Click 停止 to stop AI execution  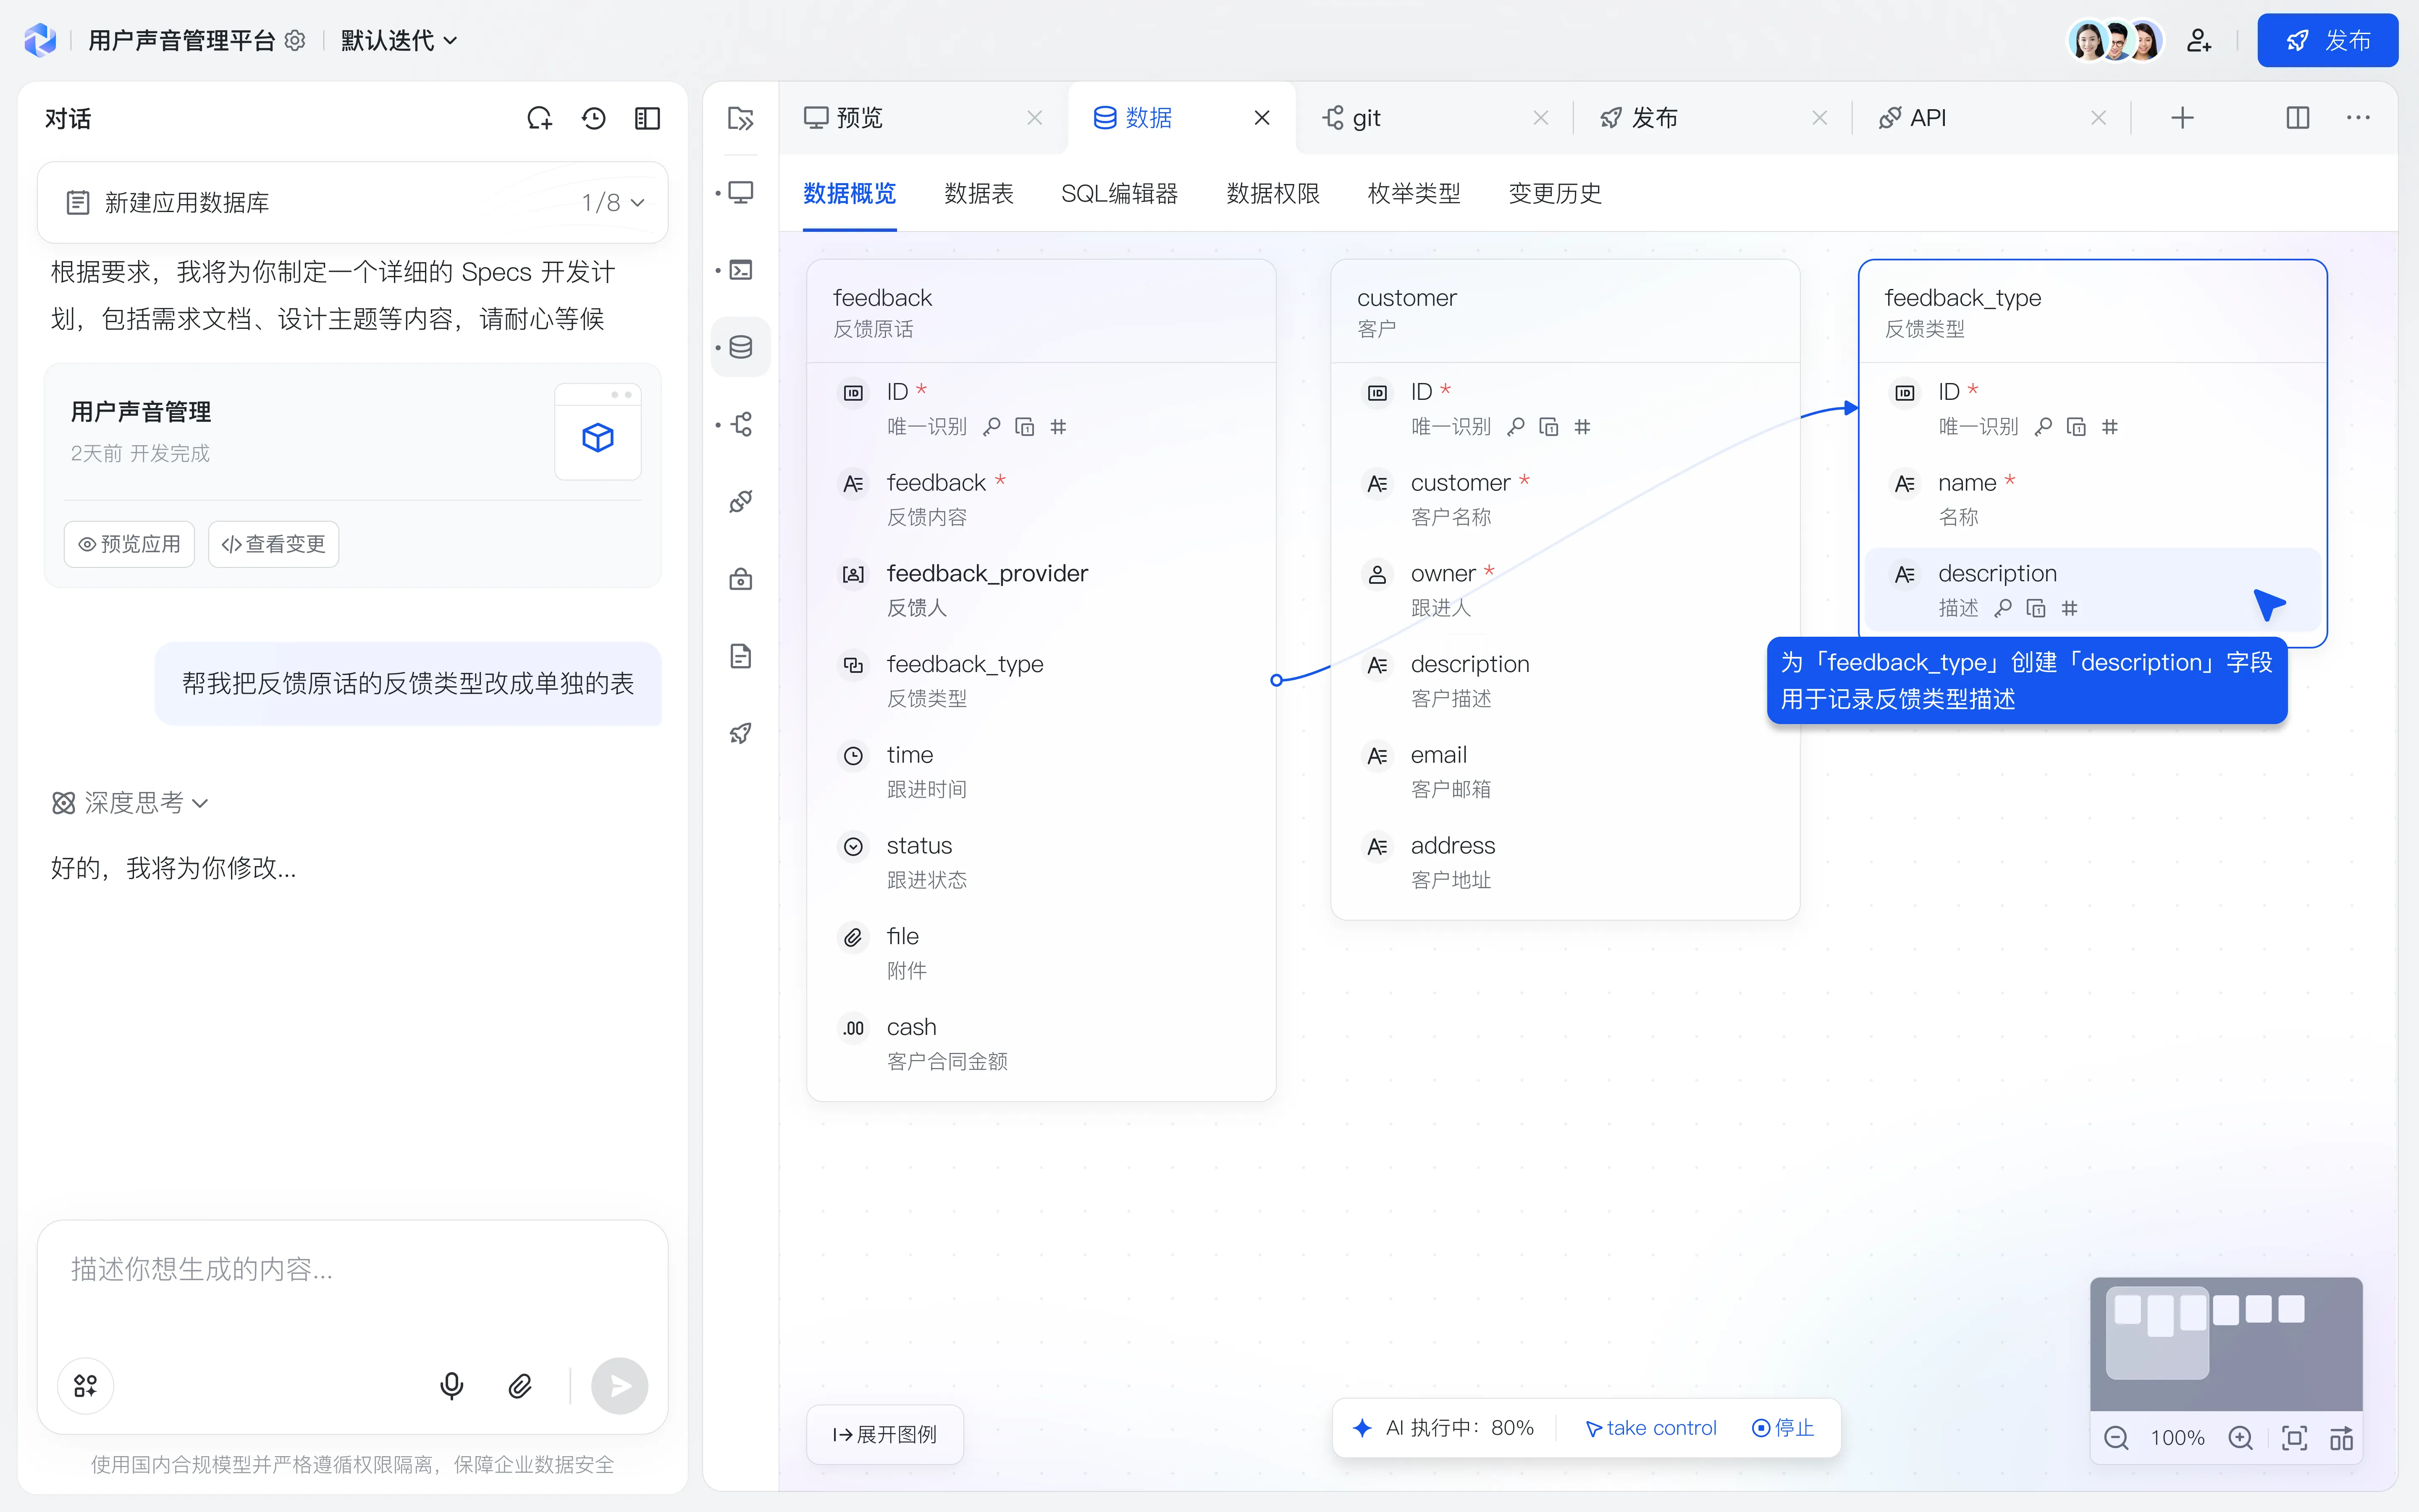click(x=1783, y=1428)
